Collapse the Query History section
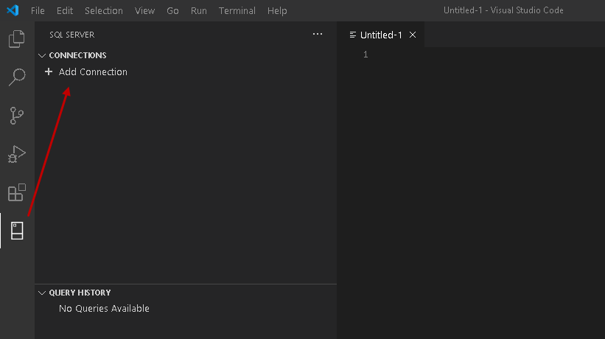Screen dimensions: 605x339 pyautogui.click(x=42, y=293)
